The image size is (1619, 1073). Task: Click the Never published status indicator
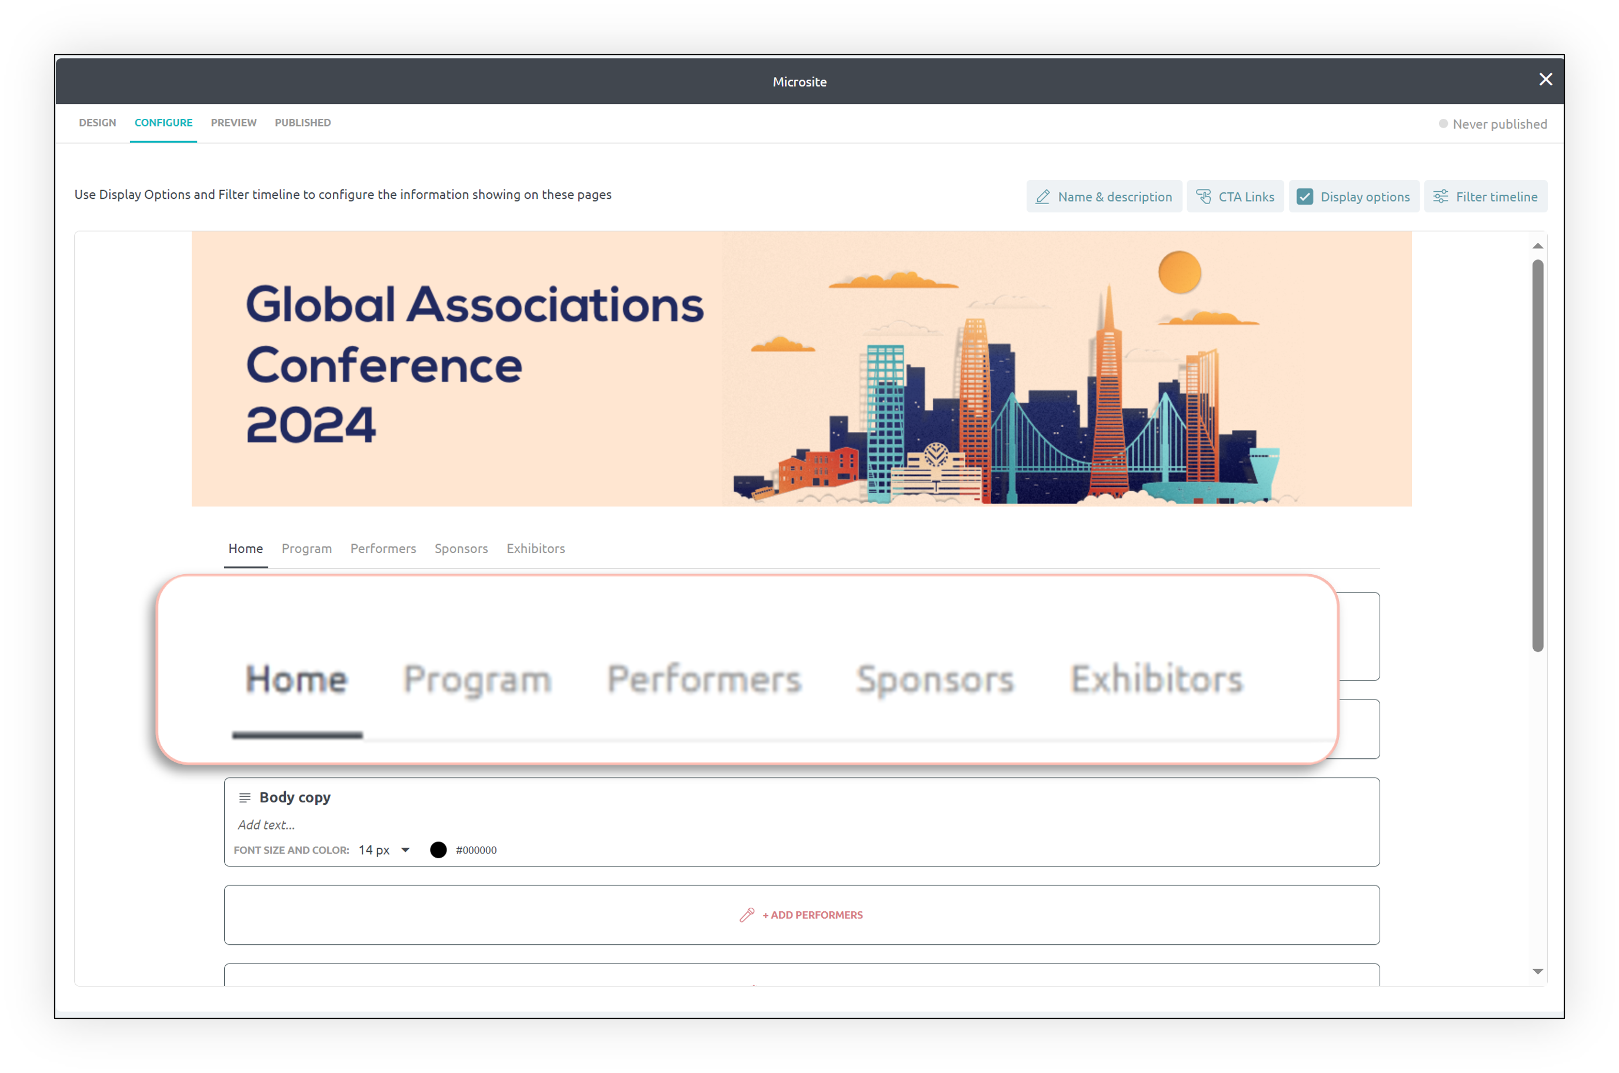pos(1493,124)
